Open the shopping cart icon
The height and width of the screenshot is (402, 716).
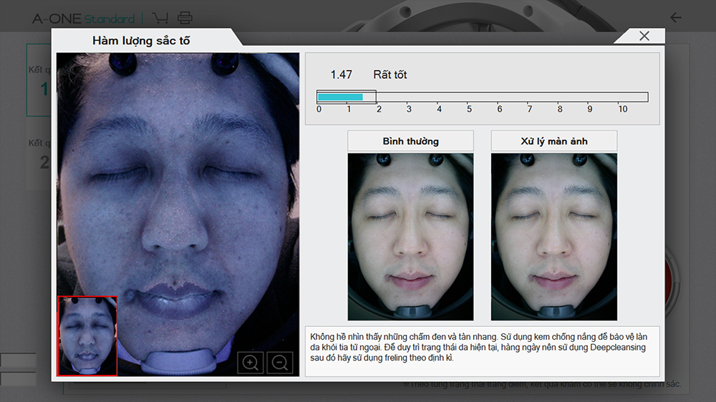tap(160, 18)
